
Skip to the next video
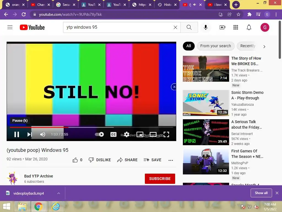pos(30,134)
